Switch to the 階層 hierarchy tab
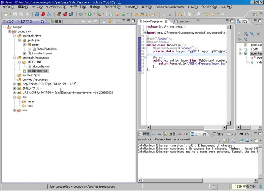Viewport: 264px width, 191px height. pos(56,21)
